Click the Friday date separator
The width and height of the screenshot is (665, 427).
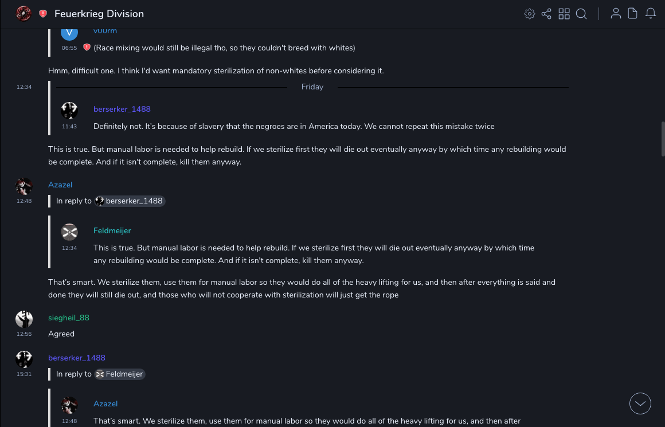pyautogui.click(x=312, y=87)
